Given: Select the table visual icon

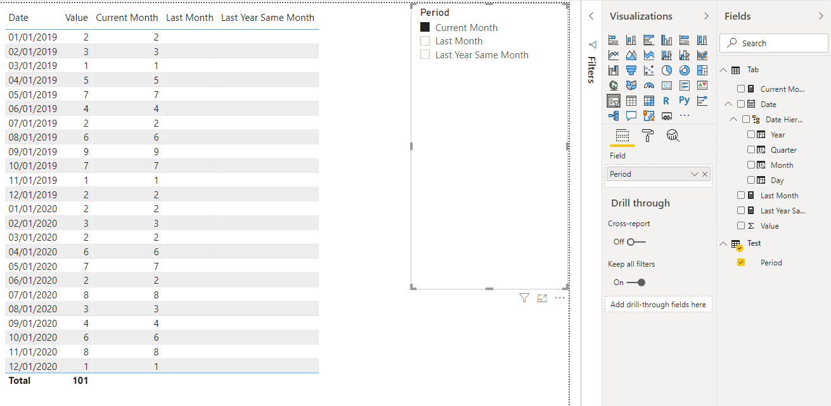Looking at the screenshot, I should [x=631, y=101].
